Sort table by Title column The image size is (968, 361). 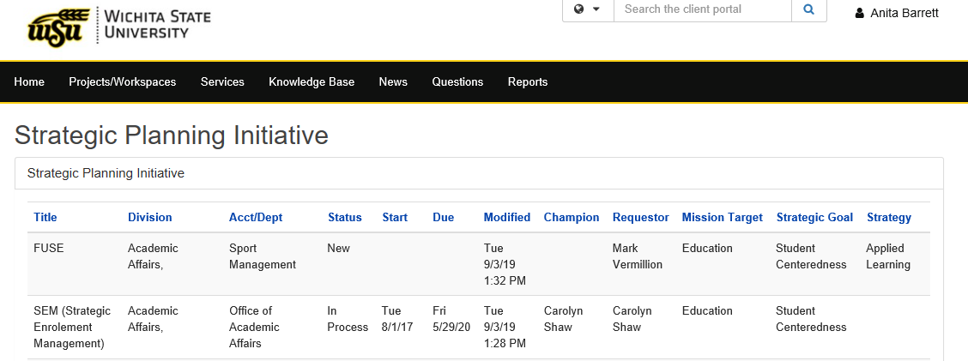(x=45, y=217)
